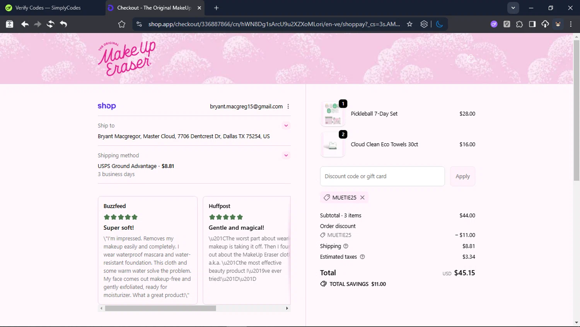Click the Huffpost review five-star rating

(226, 217)
